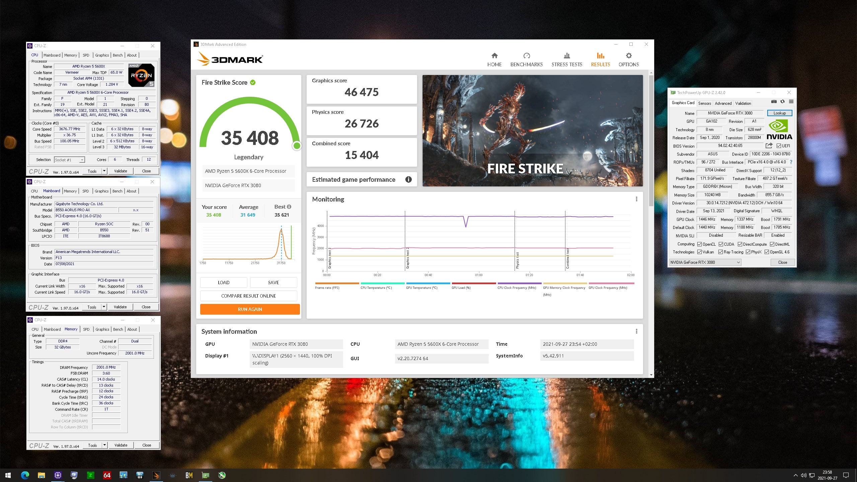
Task: Click the Graphics test 2 timeline marker
Action: 407,258
